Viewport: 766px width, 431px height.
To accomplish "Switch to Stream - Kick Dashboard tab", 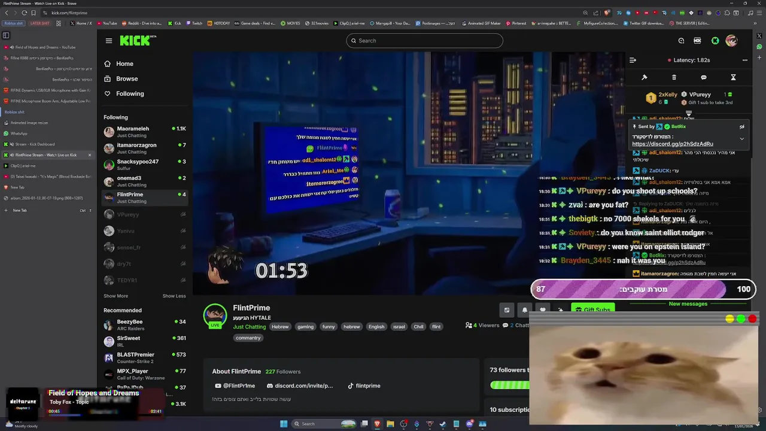I will (48, 144).
